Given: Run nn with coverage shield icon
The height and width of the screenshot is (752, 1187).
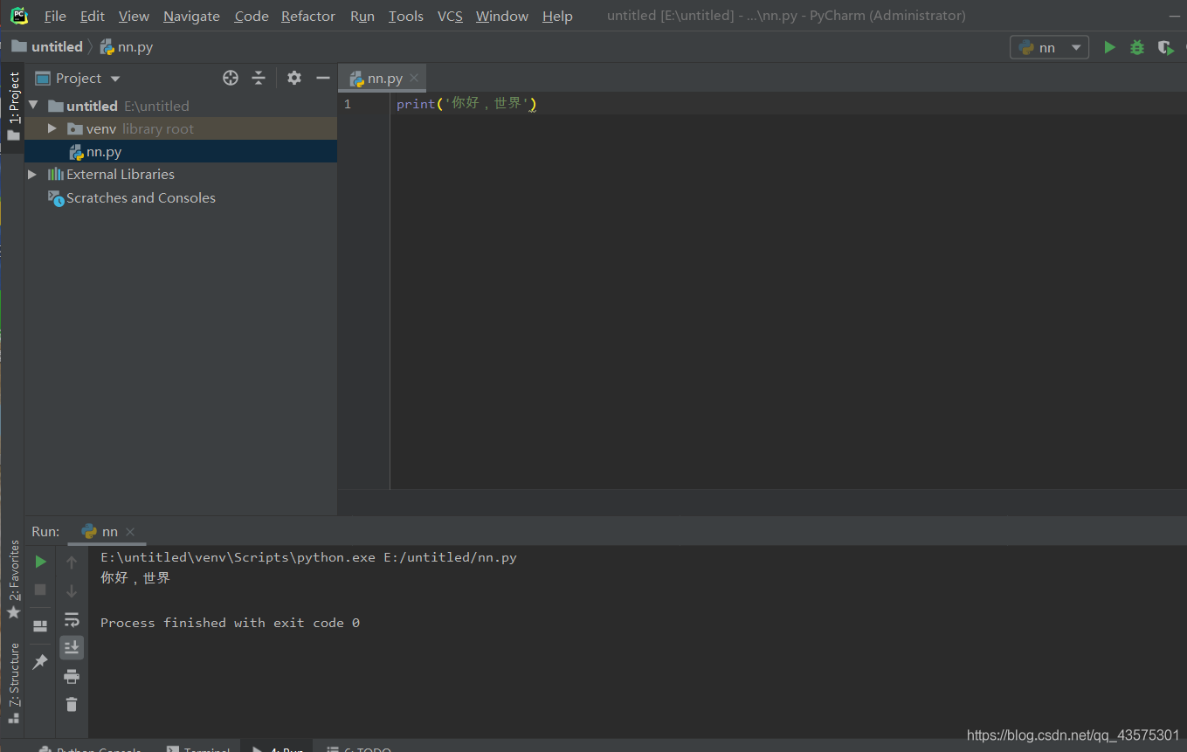Looking at the screenshot, I should [1165, 47].
